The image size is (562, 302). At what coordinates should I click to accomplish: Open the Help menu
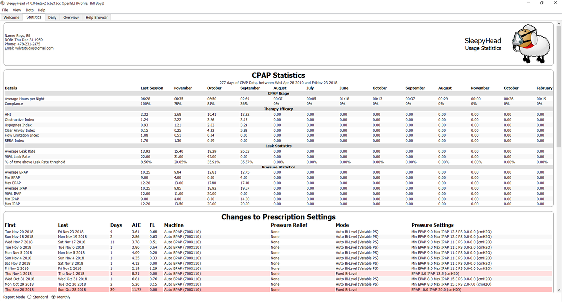(41, 10)
